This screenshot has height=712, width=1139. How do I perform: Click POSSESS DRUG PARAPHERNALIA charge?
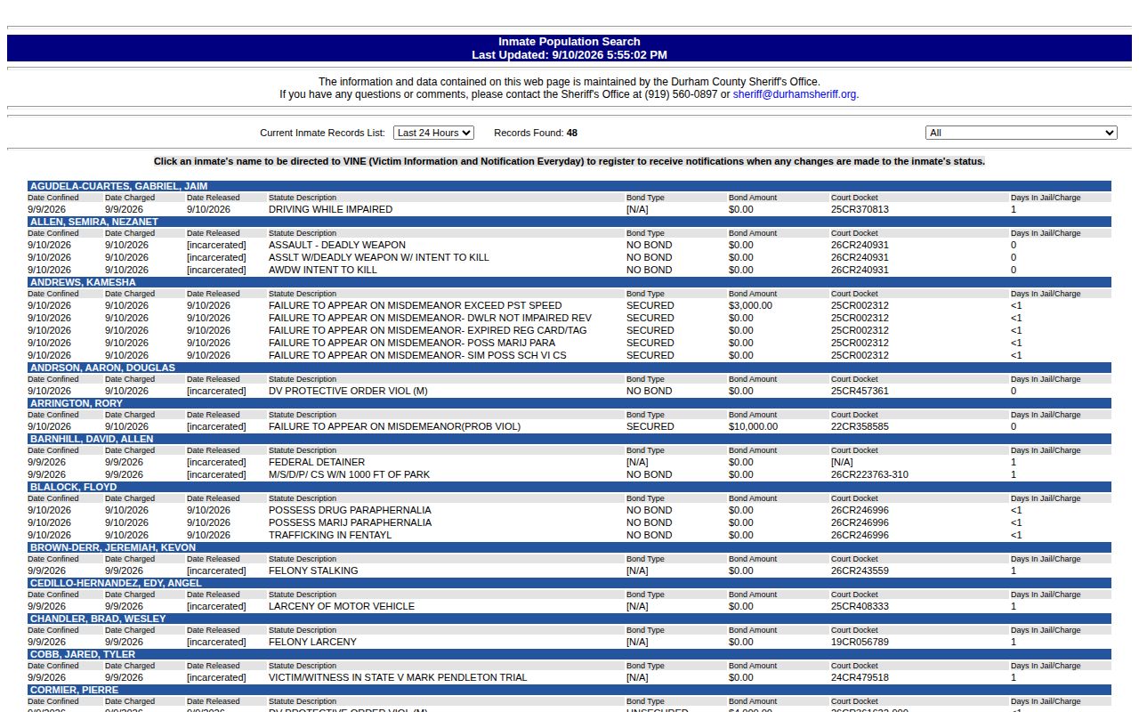pyautogui.click(x=350, y=510)
